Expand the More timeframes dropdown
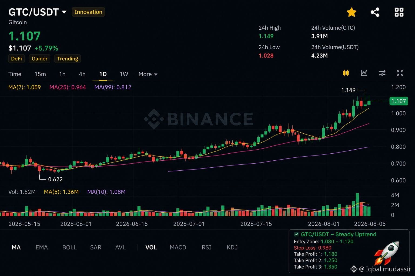Screen dimensions: 415x276 tap(148, 74)
